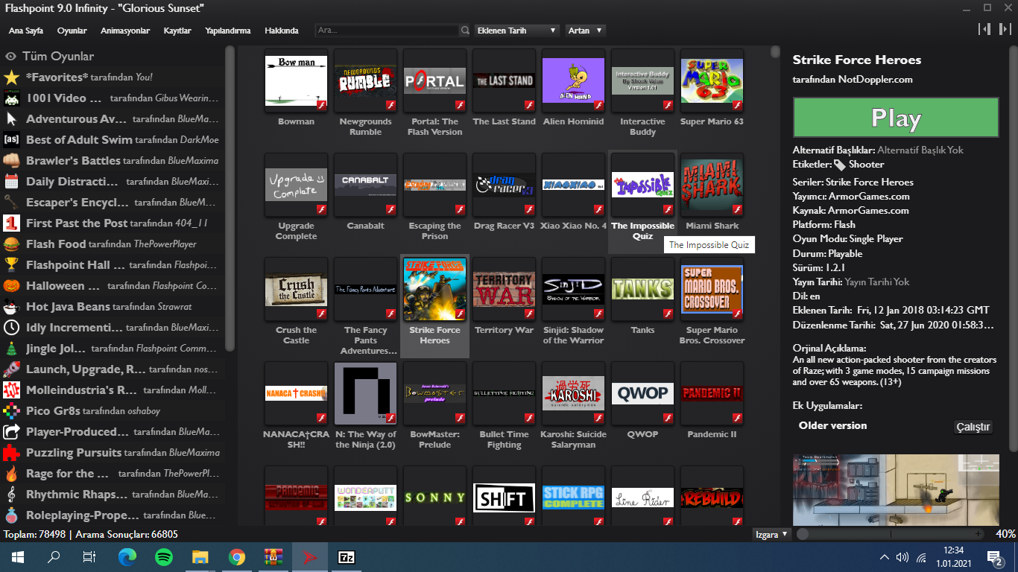Open the Launch, Upgrade rocket icon

[11, 369]
